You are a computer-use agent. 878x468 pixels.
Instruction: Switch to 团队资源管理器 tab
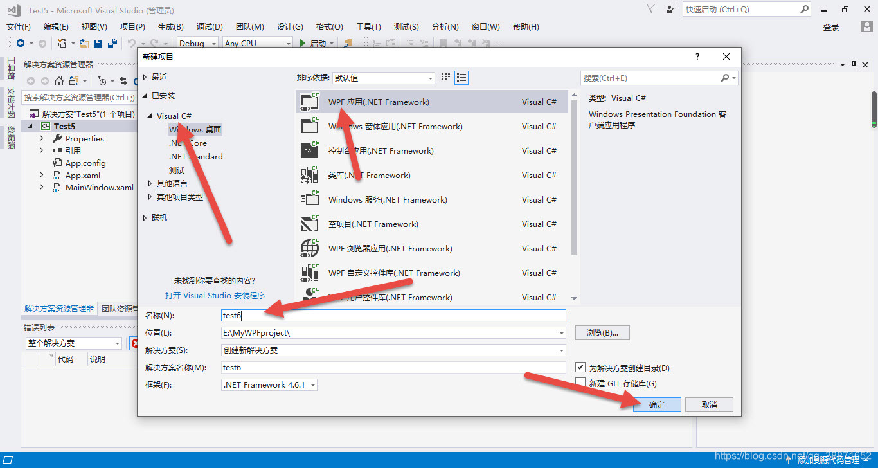pos(118,309)
